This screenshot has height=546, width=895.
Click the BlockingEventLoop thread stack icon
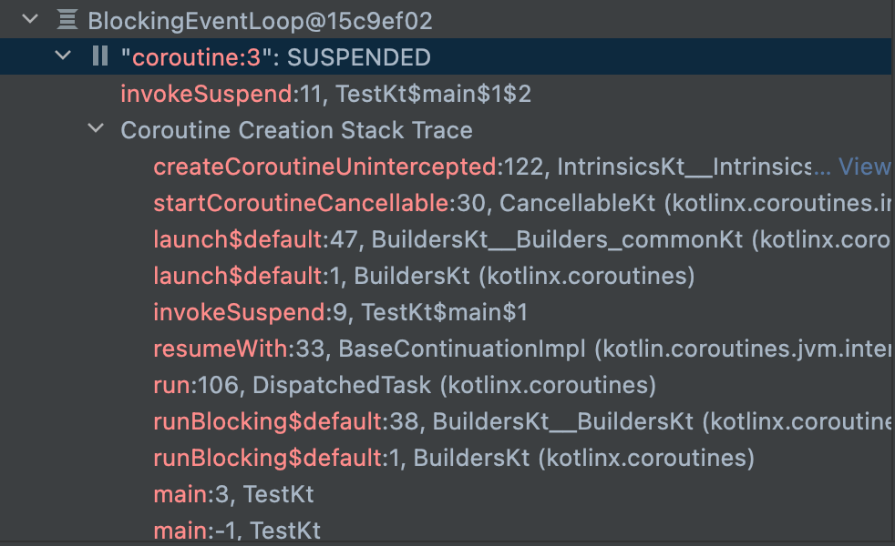point(67,20)
